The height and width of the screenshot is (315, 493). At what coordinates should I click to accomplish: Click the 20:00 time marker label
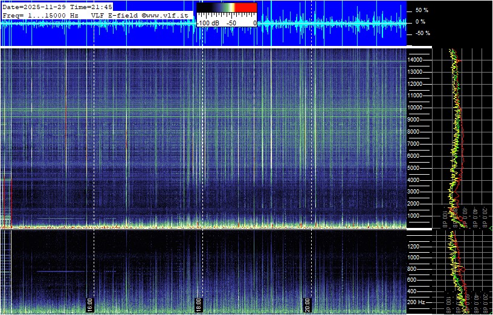(x=308, y=304)
